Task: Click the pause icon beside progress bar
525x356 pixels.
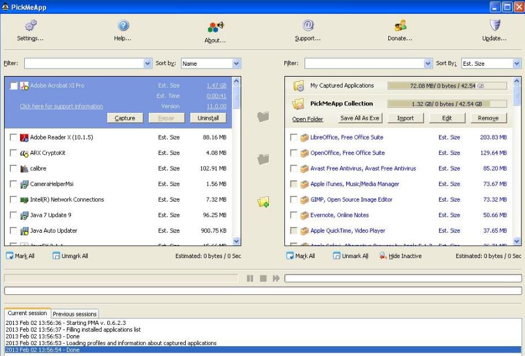Action: pos(250,278)
